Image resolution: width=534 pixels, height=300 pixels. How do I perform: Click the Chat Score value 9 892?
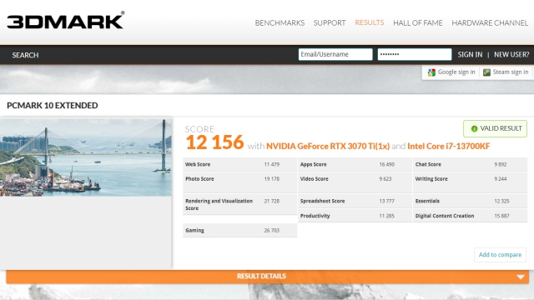click(x=501, y=164)
